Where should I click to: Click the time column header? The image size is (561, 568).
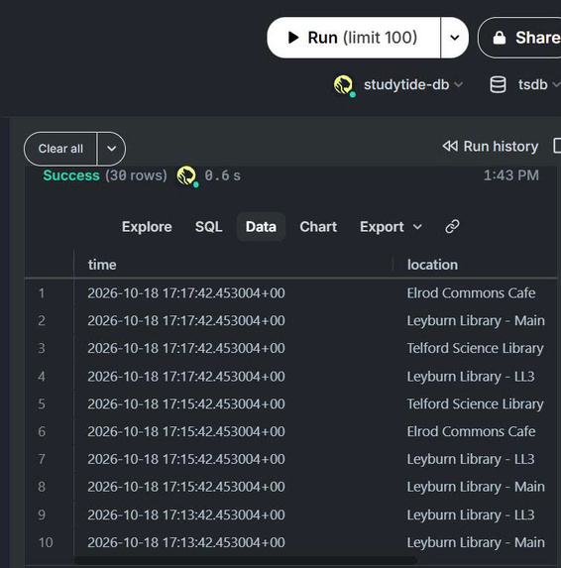point(102,265)
